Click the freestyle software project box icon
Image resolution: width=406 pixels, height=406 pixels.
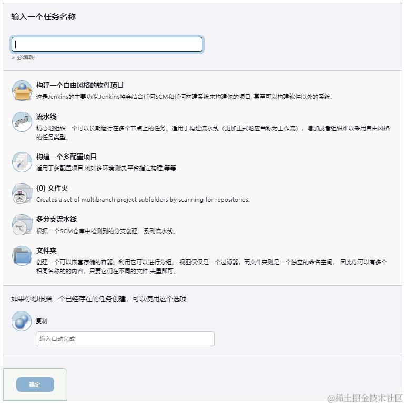pyautogui.click(x=22, y=90)
